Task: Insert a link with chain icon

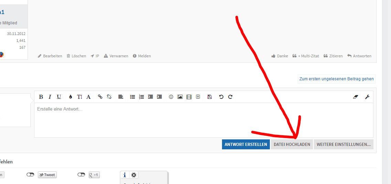Action: [x=100, y=97]
